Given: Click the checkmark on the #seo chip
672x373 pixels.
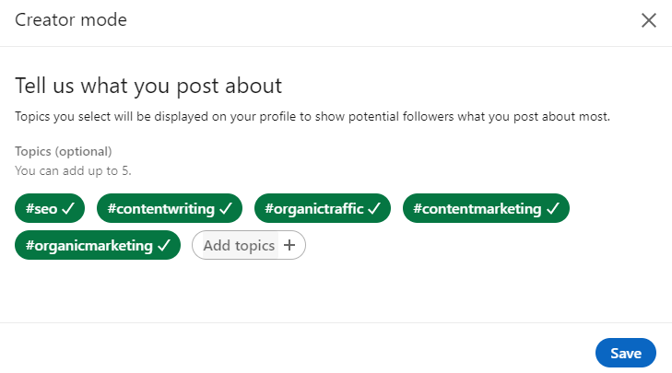Looking at the screenshot, I should pos(67,209).
